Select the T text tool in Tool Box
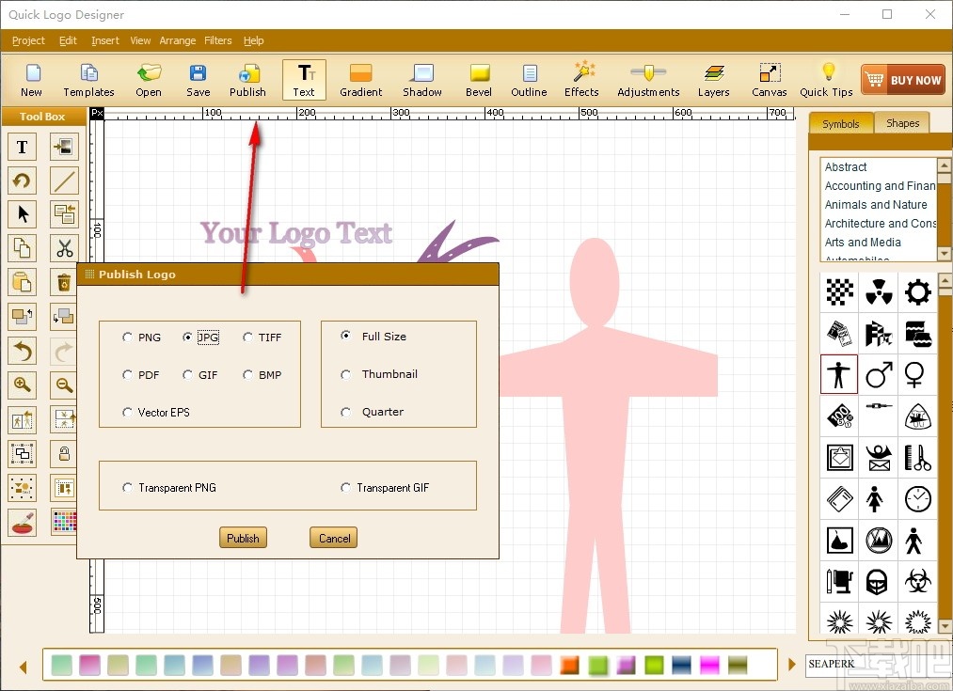This screenshot has height=691, width=953. [x=22, y=147]
